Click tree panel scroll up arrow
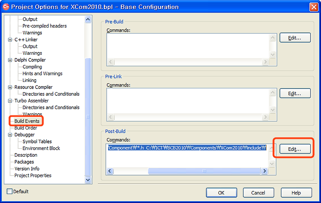Viewport: 321px width, 203px height. [x=88, y=20]
